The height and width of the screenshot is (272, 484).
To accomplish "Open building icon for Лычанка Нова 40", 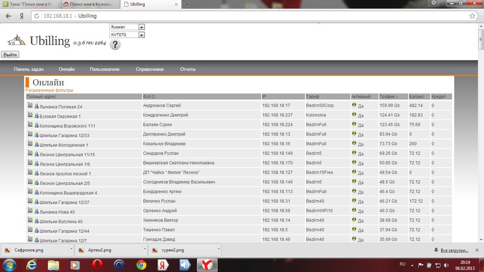I will point(30,211).
